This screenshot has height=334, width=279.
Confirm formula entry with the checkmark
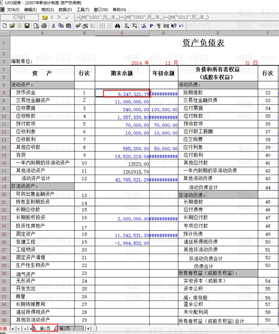[67, 17]
